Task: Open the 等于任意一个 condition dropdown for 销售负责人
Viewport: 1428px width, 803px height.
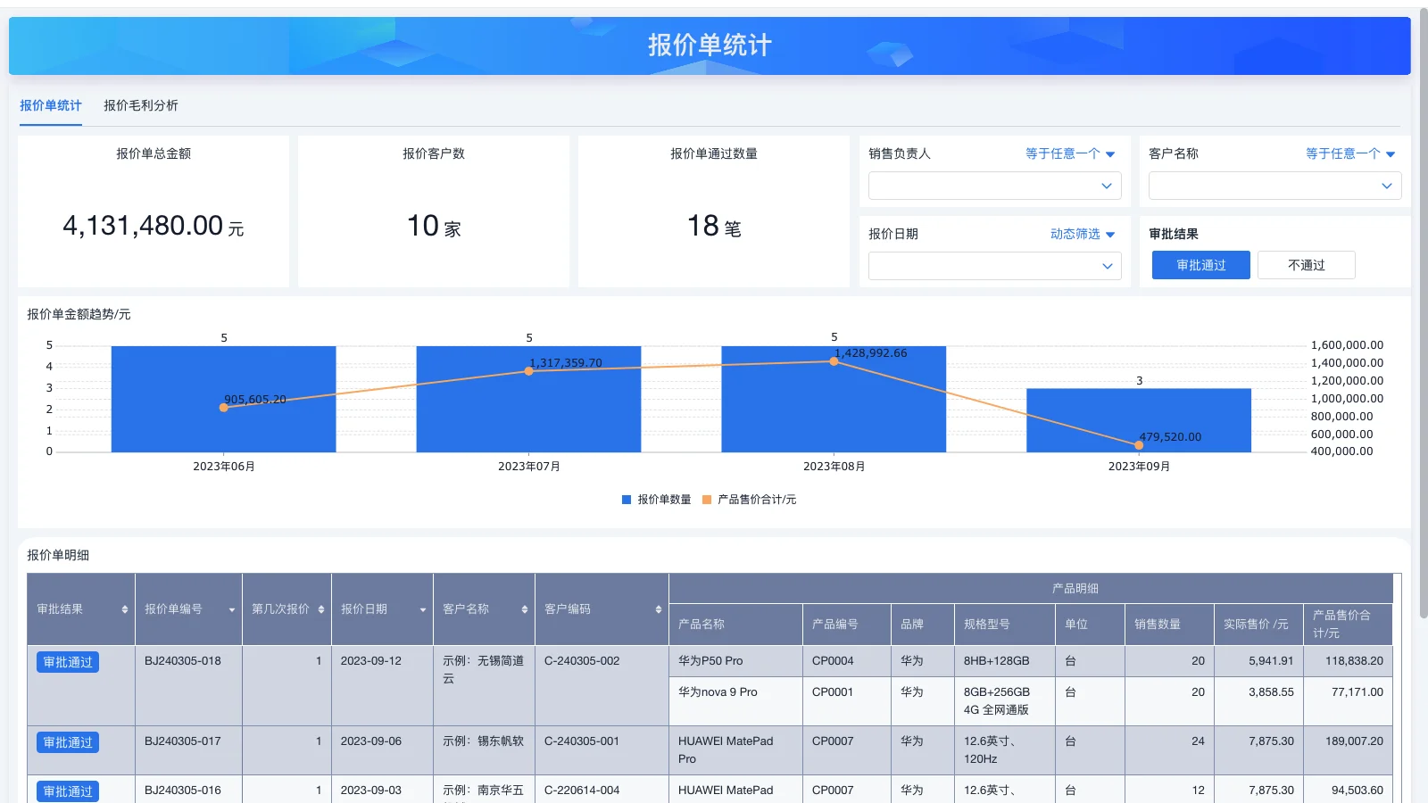Action: click(1067, 153)
